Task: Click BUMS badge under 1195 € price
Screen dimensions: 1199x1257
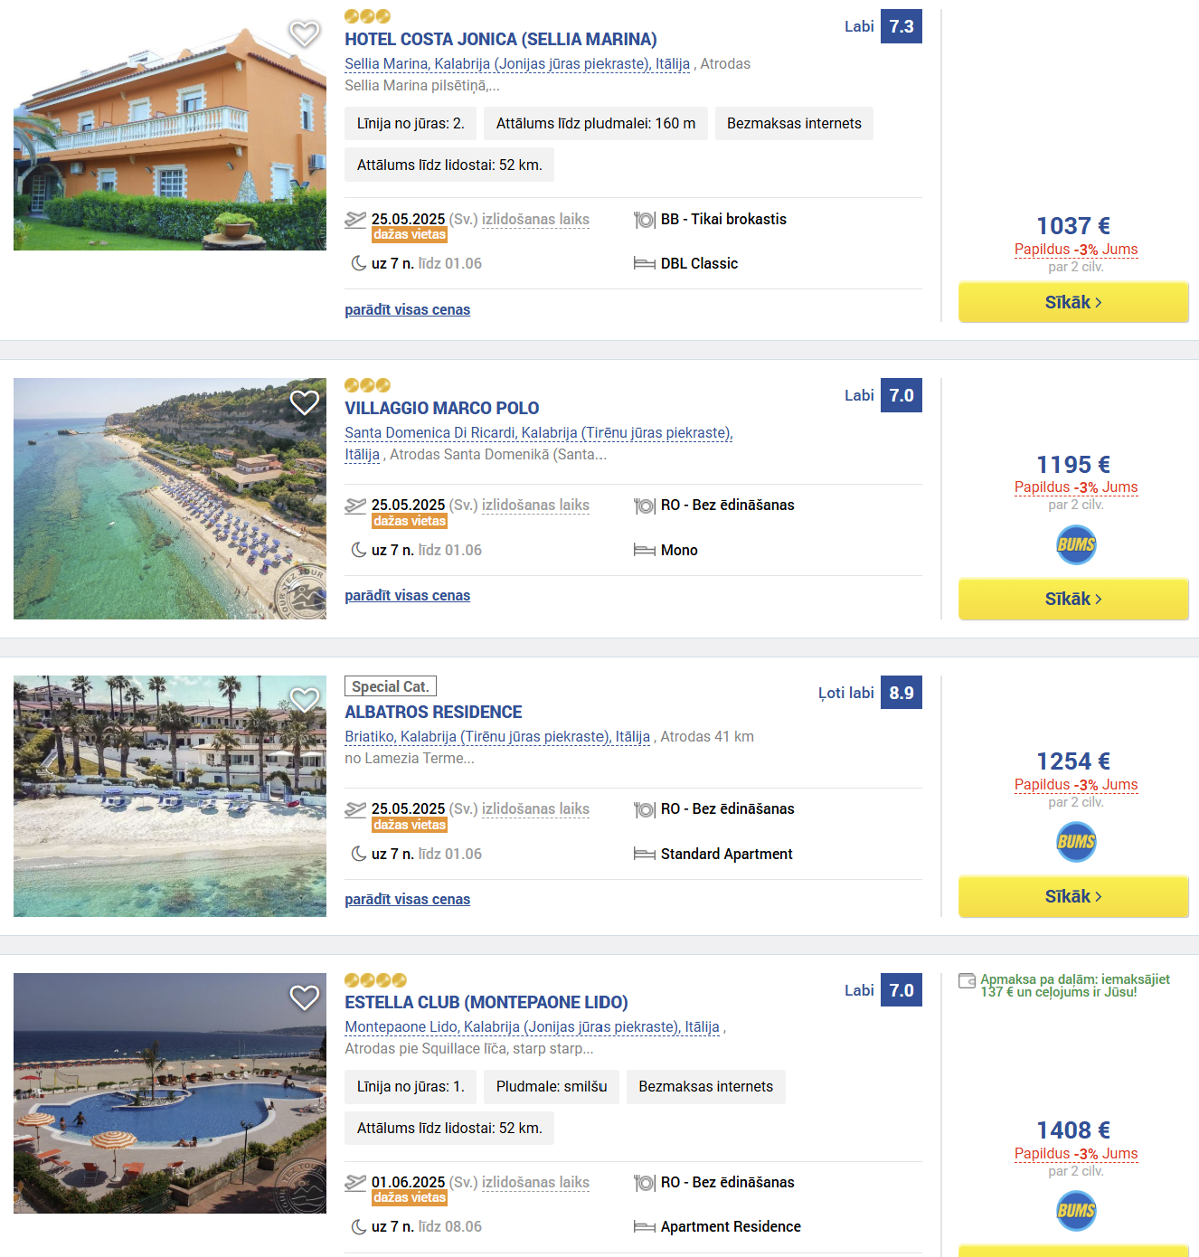Action: 1076,544
